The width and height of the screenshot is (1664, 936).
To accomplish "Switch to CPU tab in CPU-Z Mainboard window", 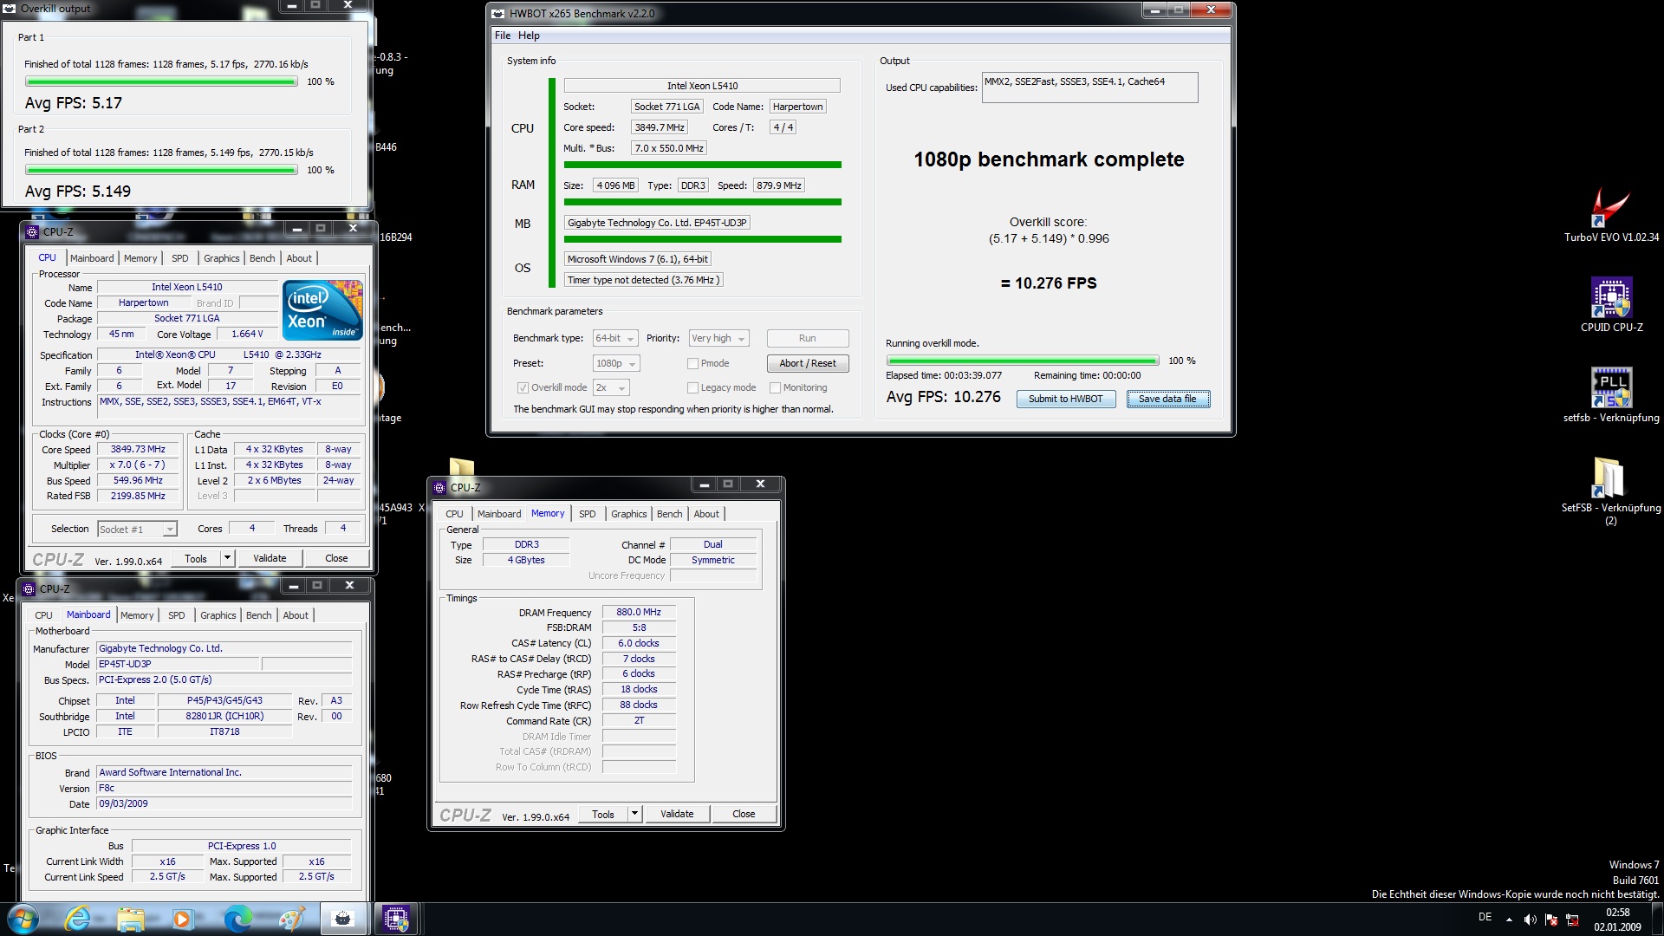I will pyautogui.click(x=43, y=615).
